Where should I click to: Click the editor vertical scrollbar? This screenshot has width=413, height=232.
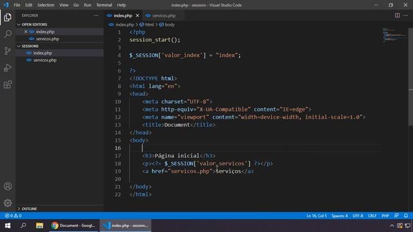pos(410,76)
